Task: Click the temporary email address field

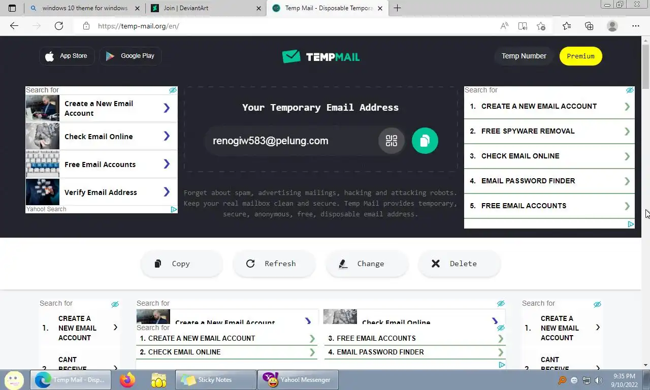Action: click(x=292, y=141)
